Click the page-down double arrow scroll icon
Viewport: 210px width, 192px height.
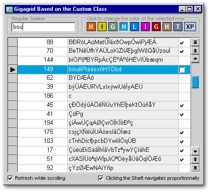pyautogui.click(x=195, y=160)
